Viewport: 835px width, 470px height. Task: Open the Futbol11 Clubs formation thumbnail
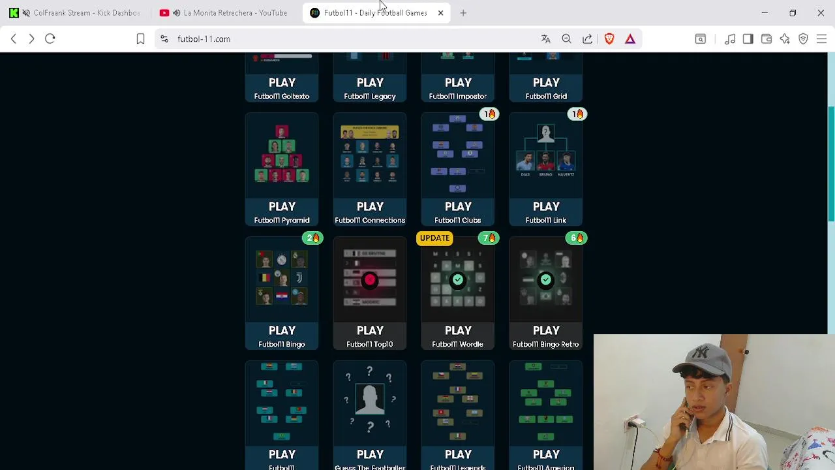(x=458, y=155)
